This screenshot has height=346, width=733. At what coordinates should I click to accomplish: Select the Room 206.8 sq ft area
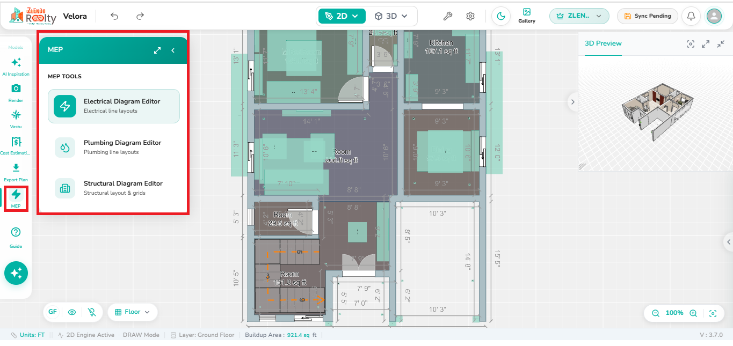[342, 156]
